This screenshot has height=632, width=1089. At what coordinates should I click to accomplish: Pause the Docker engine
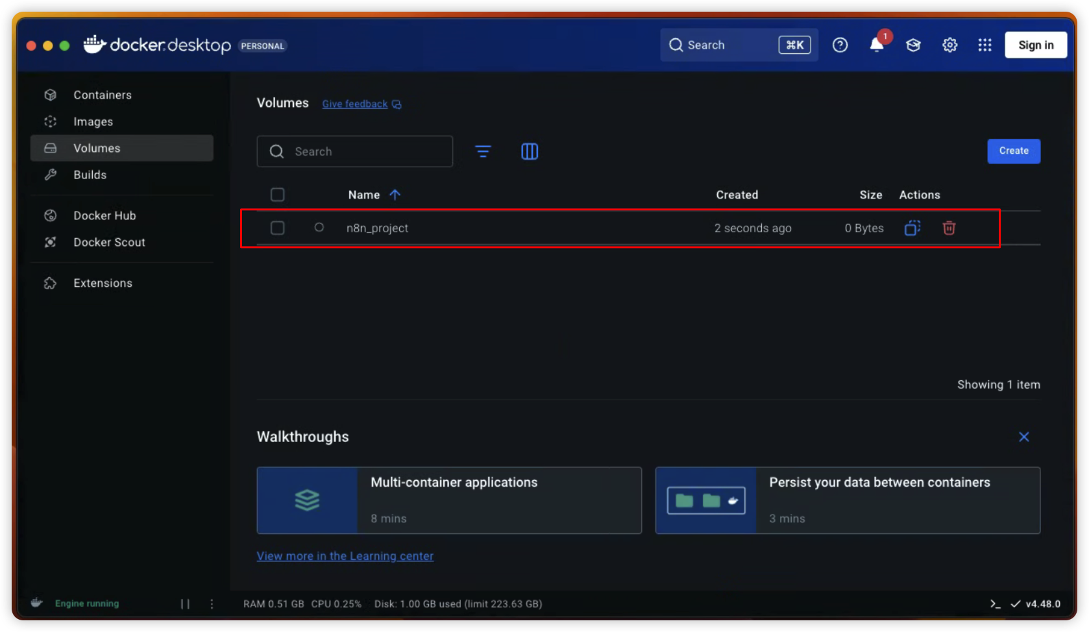(x=185, y=604)
